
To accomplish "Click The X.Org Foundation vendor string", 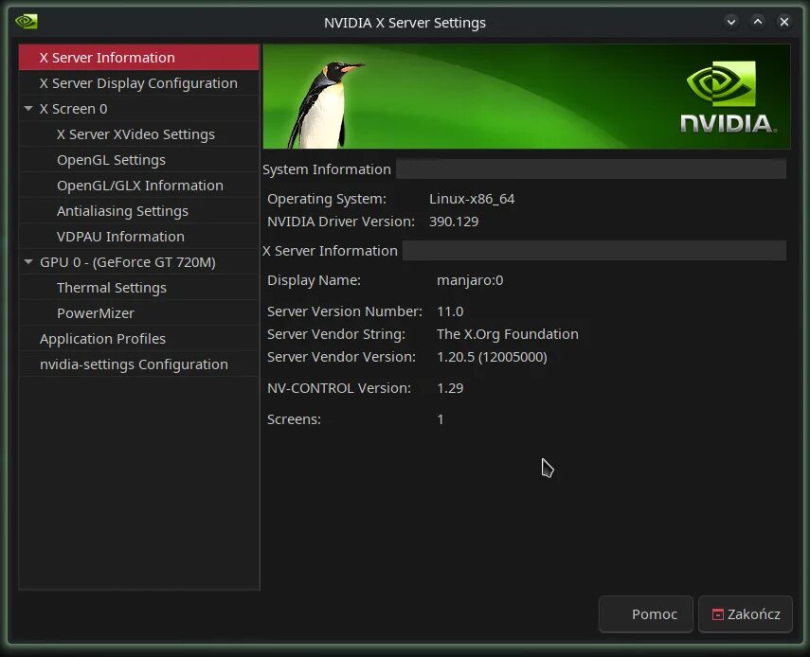I will click(507, 334).
